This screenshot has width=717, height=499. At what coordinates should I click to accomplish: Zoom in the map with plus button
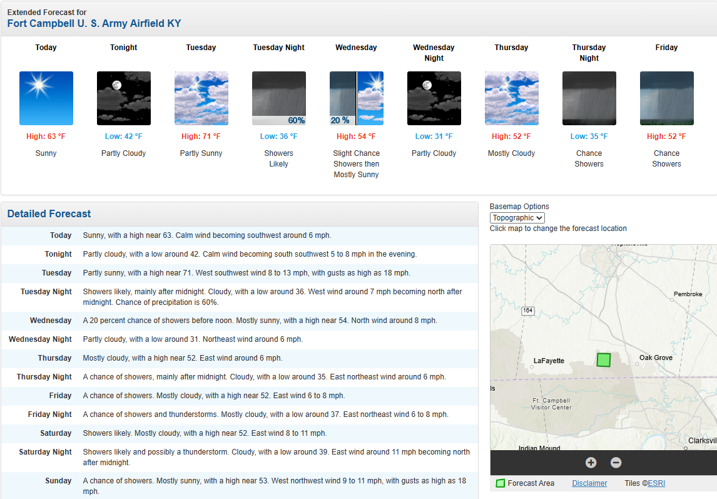(x=591, y=463)
